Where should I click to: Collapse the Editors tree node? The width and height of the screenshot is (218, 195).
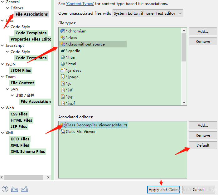pyautogui.click(x=7, y=8)
